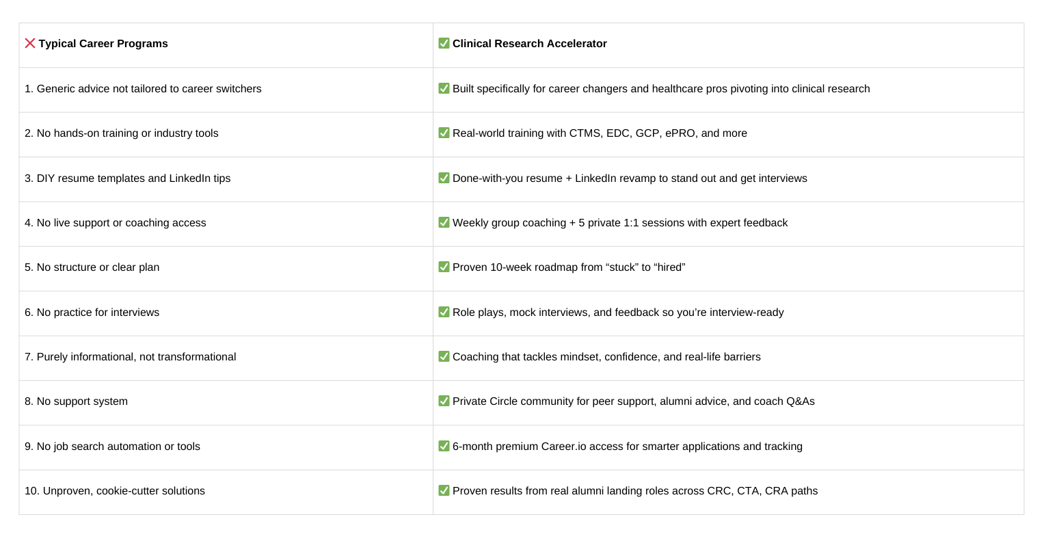The width and height of the screenshot is (1046, 543).
Task: Click "Unproven, cookie-cutter solutions" list item
Action: (x=115, y=491)
